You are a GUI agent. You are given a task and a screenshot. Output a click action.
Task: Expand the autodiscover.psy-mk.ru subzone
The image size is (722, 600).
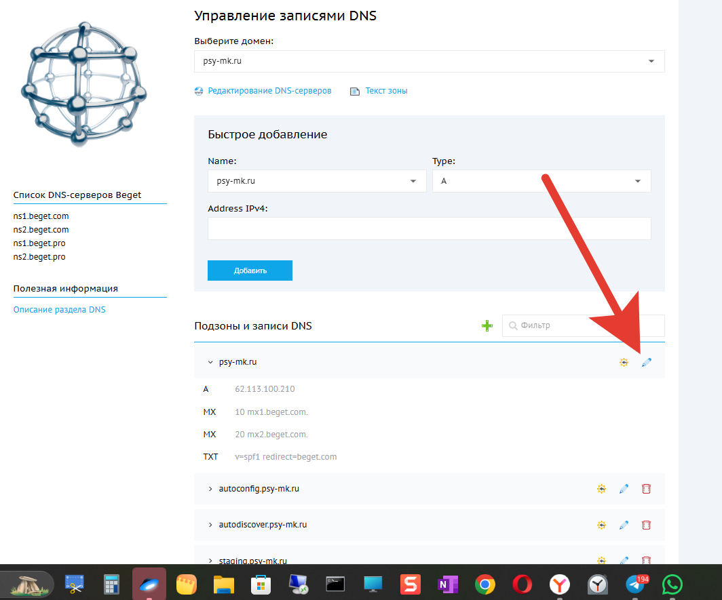pos(210,525)
